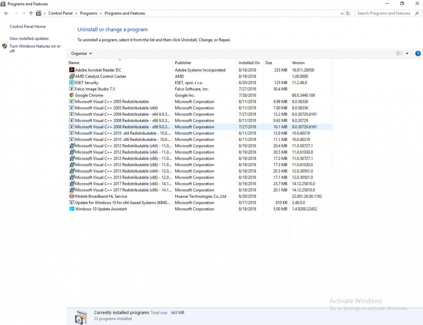Click the icon of Visual C++ 2010 x64 Redistributable
Screen dimensions: 423x325
pos(72,133)
